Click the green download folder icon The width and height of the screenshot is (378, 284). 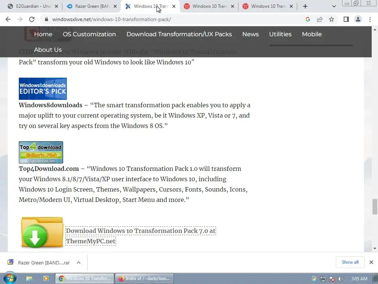pyautogui.click(x=42, y=232)
